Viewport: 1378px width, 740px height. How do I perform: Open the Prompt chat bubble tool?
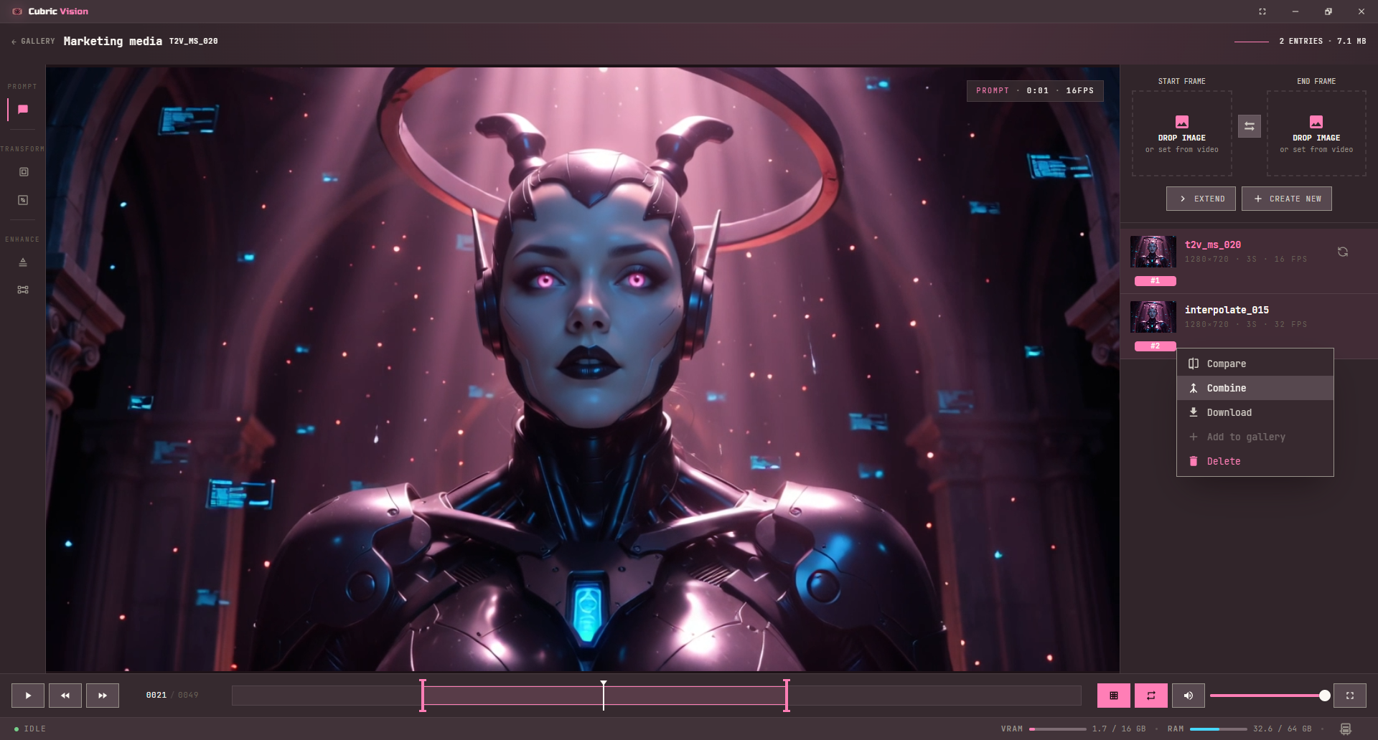click(x=23, y=110)
